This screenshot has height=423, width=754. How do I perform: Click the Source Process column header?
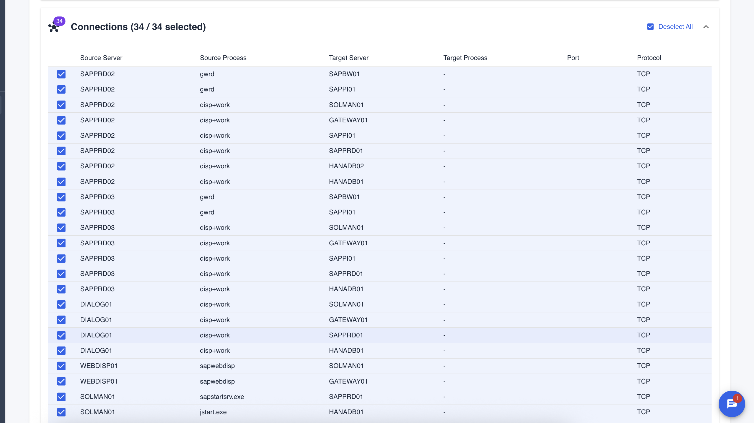pos(223,58)
